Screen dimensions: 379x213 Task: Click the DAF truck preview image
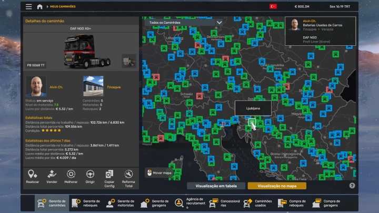coord(86,51)
